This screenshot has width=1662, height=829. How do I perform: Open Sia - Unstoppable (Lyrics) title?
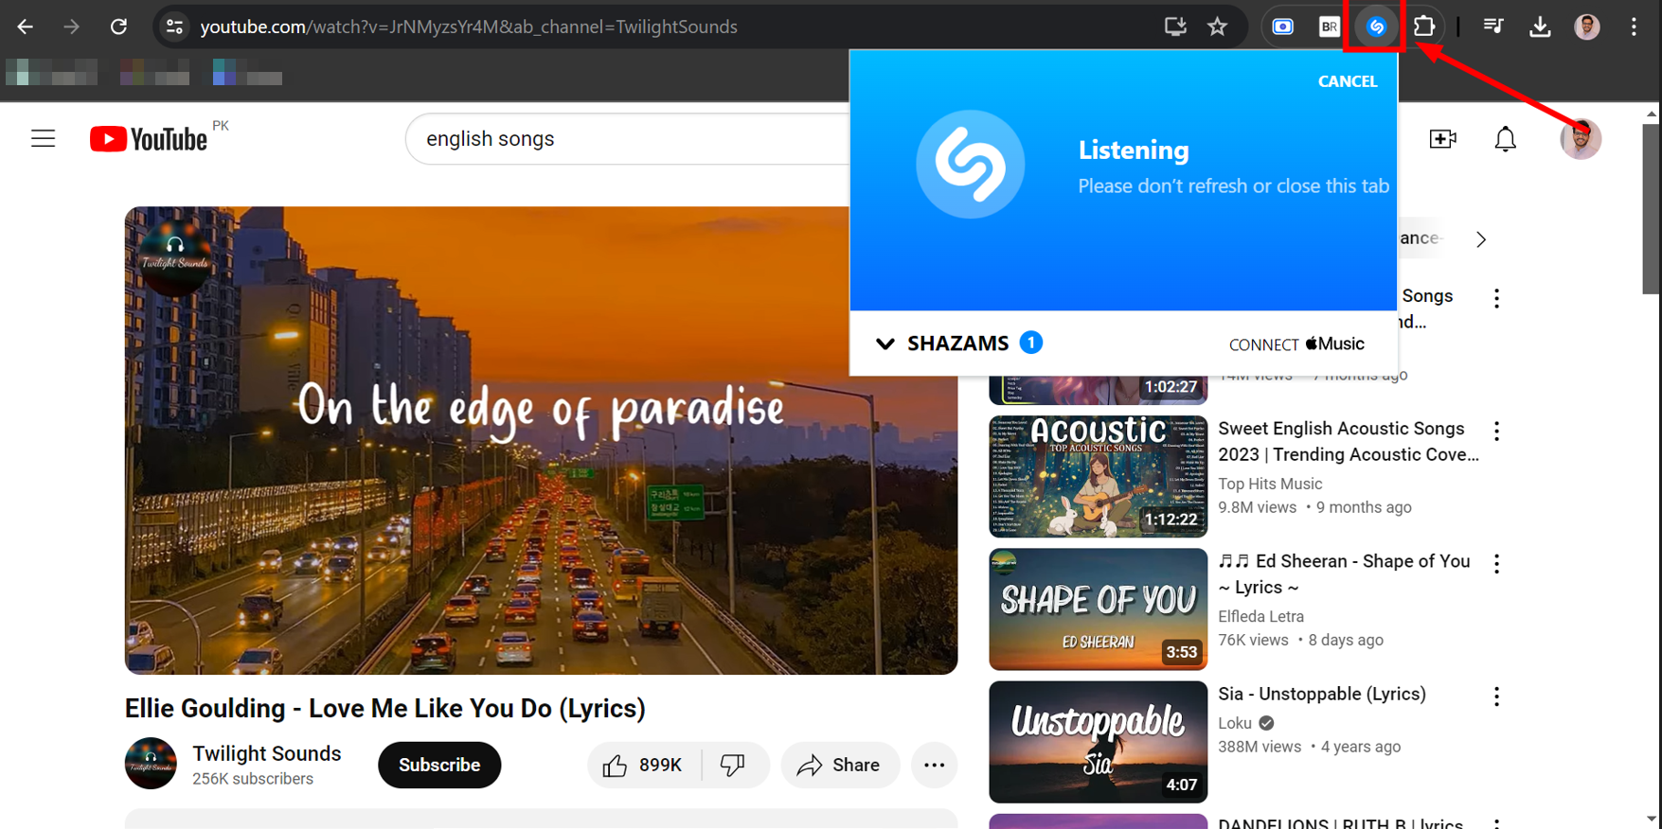[x=1322, y=694]
